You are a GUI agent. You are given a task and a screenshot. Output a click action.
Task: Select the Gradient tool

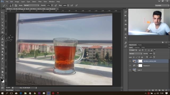(x=2, y=49)
